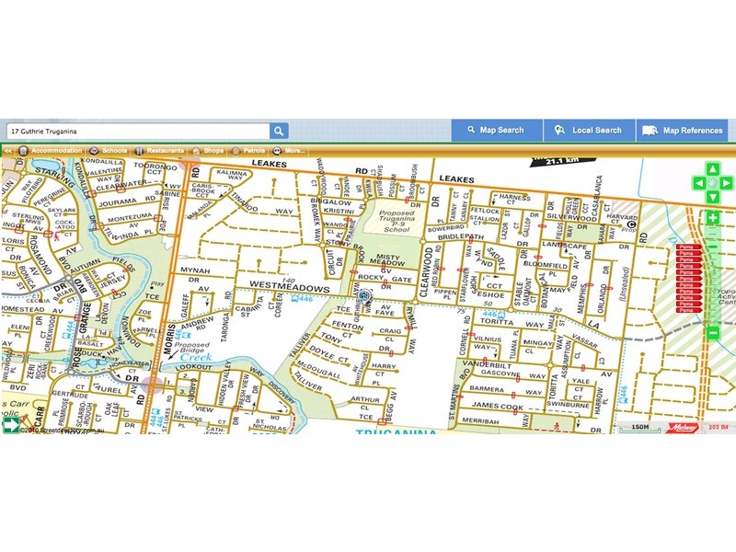Show Shops on the map
Screen dimensions: 736x552
coord(209,150)
